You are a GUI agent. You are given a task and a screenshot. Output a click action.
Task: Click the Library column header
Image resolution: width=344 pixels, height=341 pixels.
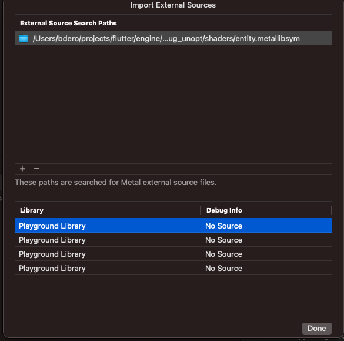[108, 210]
